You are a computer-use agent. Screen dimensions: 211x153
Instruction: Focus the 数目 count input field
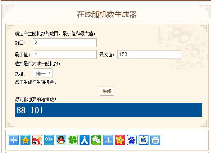click(65, 43)
